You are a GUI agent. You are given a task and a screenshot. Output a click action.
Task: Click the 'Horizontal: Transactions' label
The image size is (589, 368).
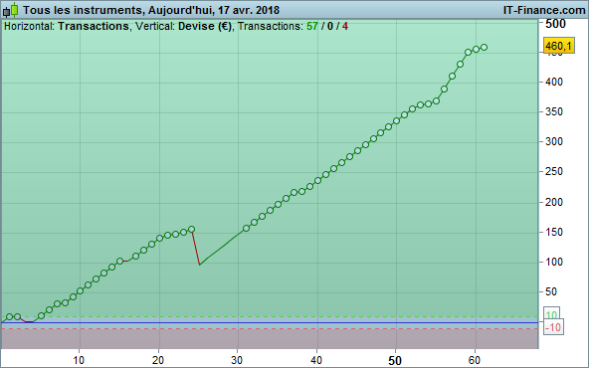(x=67, y=26)
